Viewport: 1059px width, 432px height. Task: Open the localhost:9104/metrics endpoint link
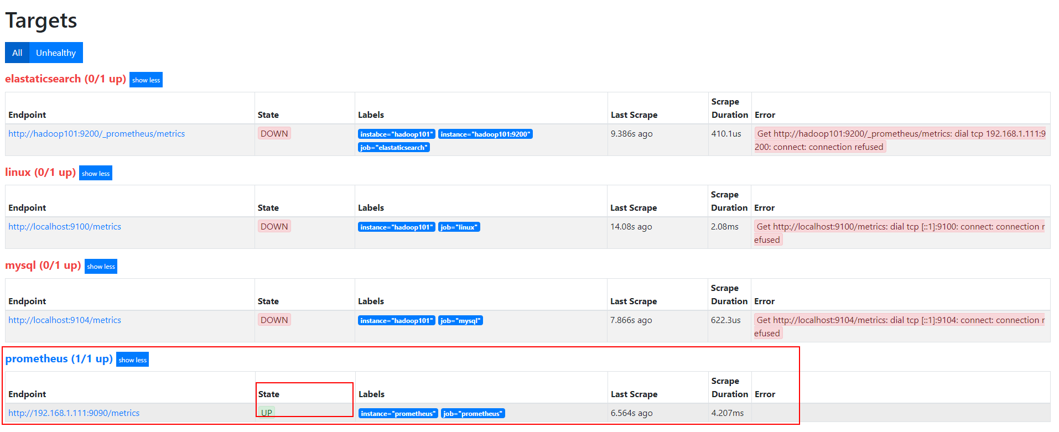click(x=65, y=320)
